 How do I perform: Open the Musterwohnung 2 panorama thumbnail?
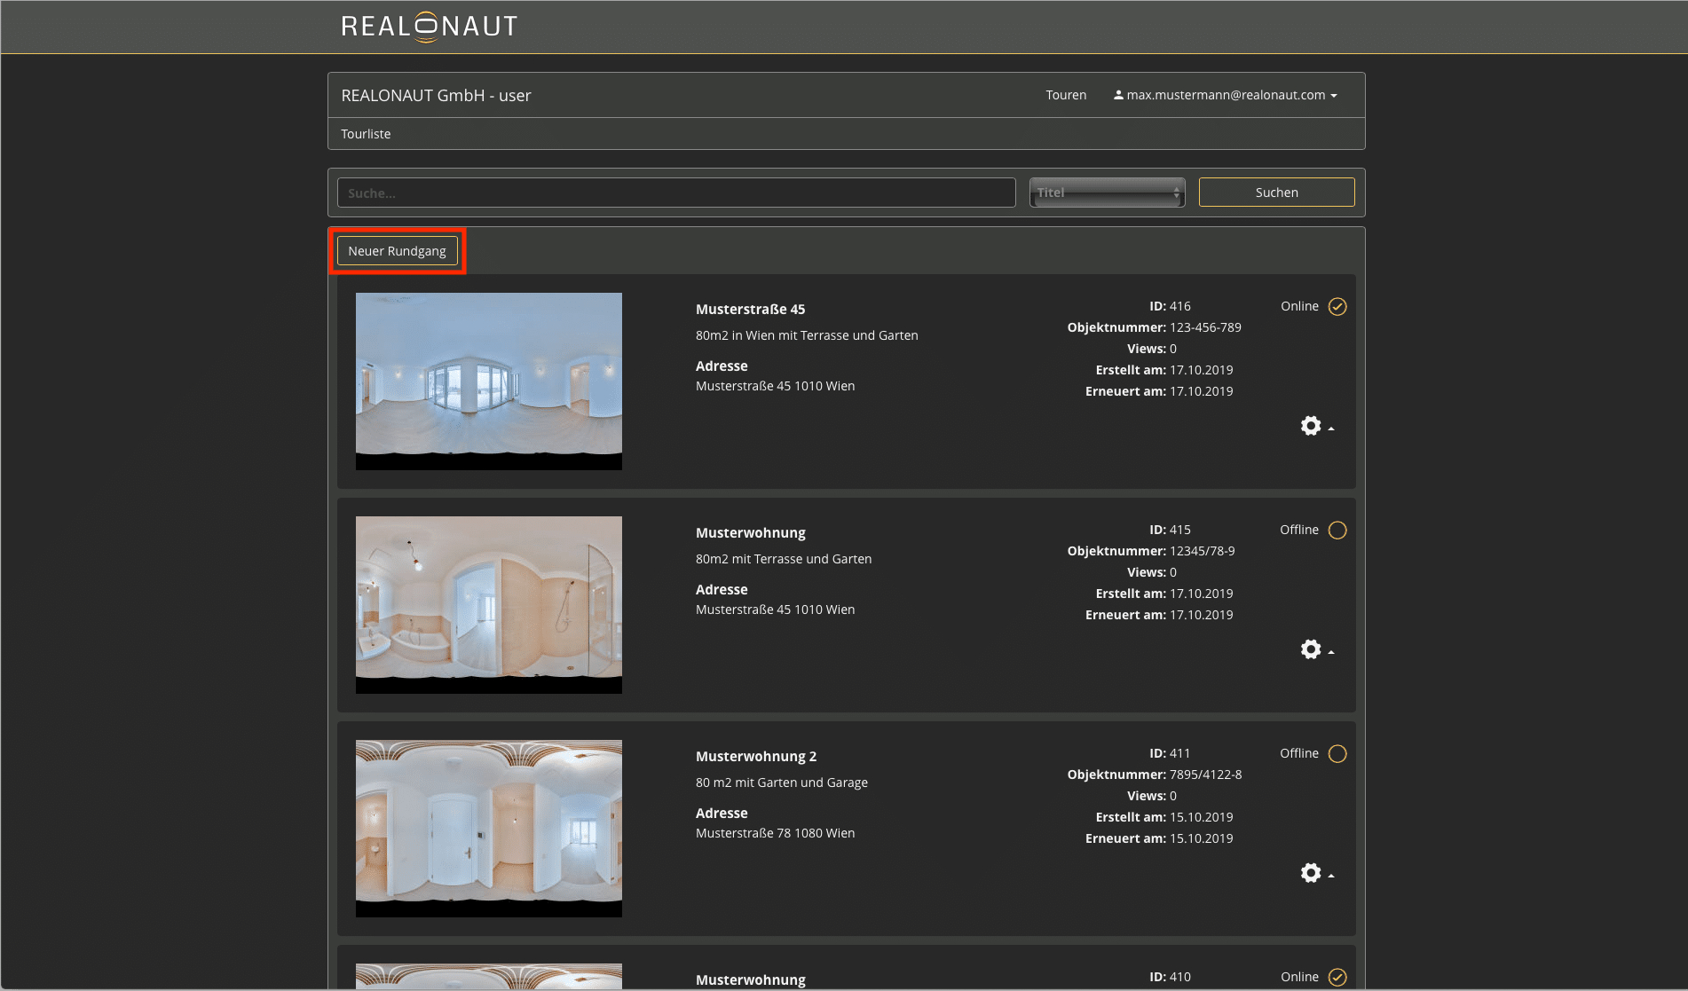click(488, 828)
